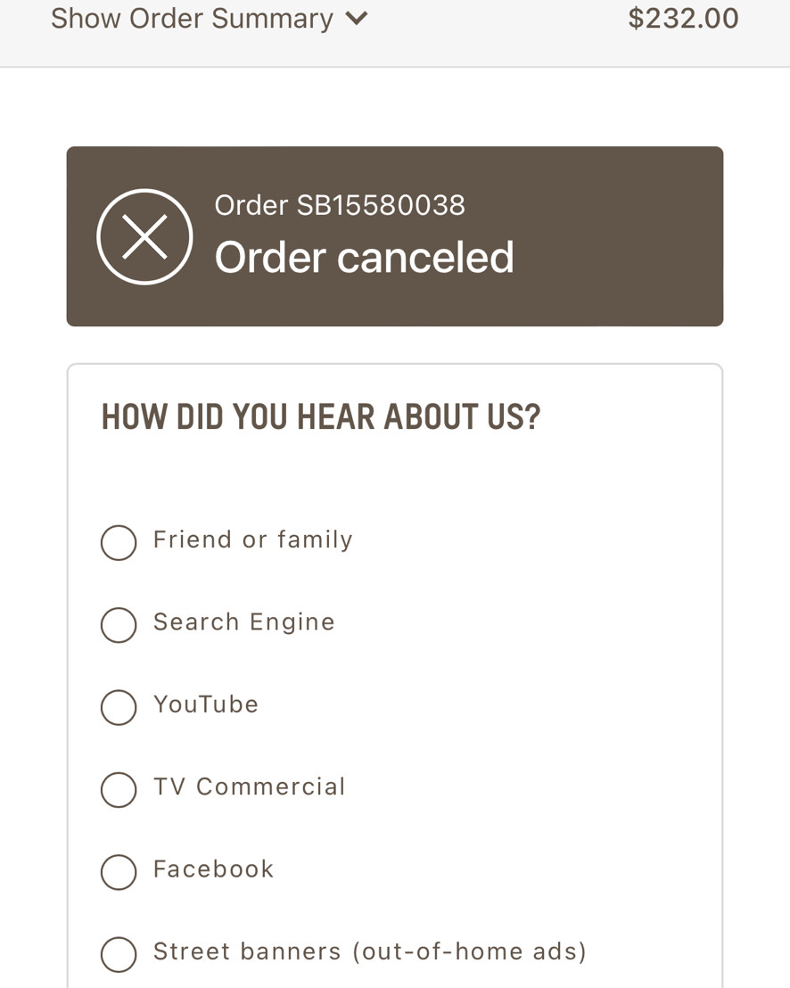Image resolution: width=790 pixels, height=988 pixels.
Task: Select the Street banners radio circle
Action: [119, 955]
